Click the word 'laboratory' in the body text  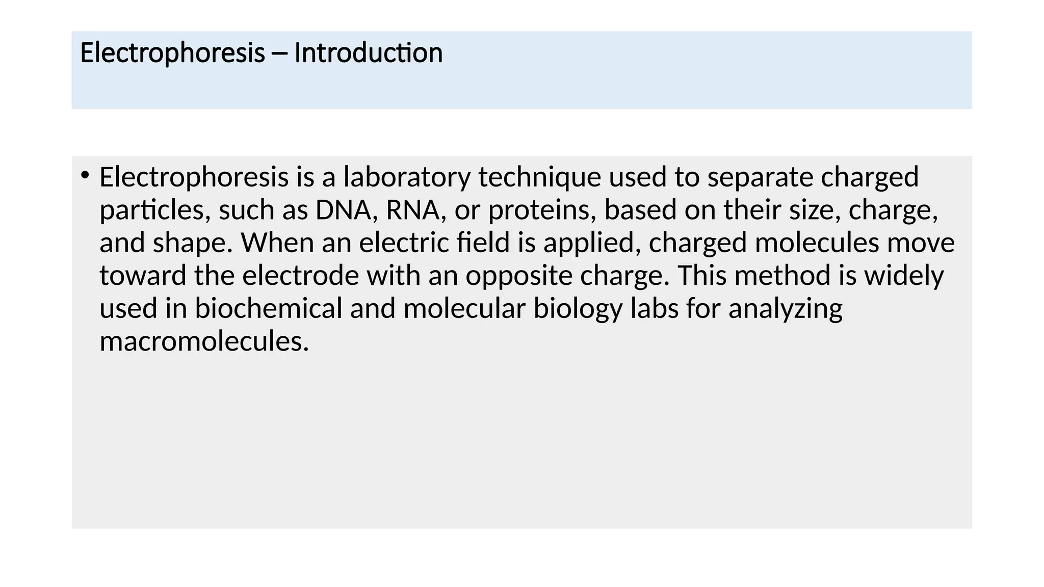click(406, 177)
